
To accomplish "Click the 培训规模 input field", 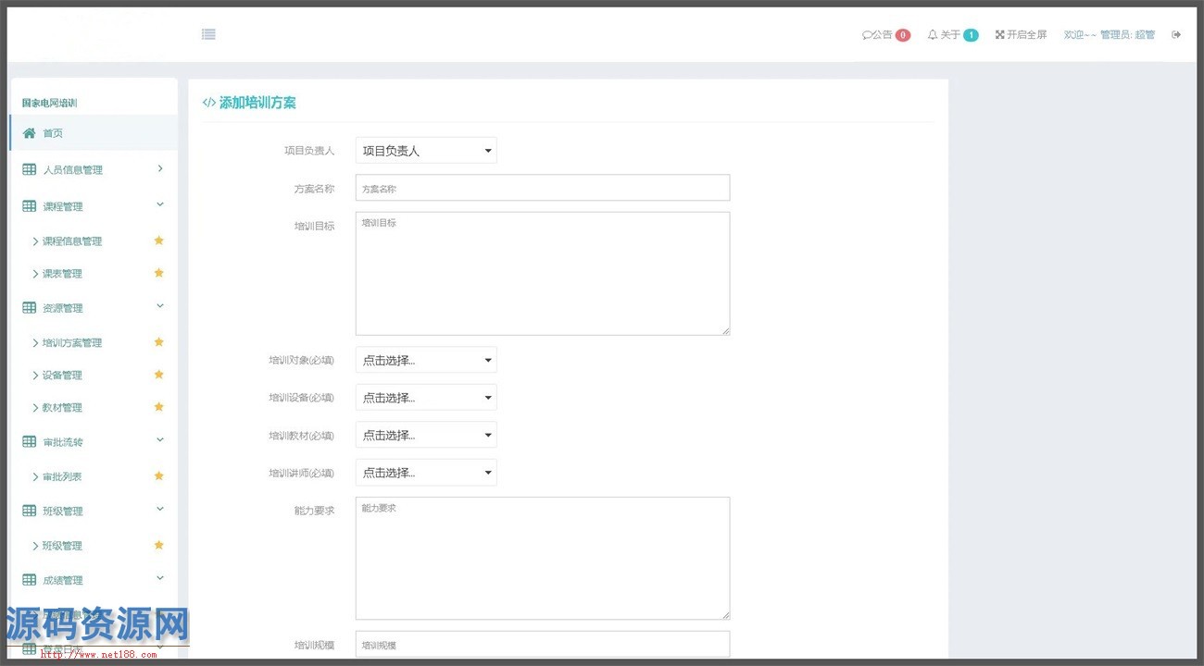I will pos(542,645).
